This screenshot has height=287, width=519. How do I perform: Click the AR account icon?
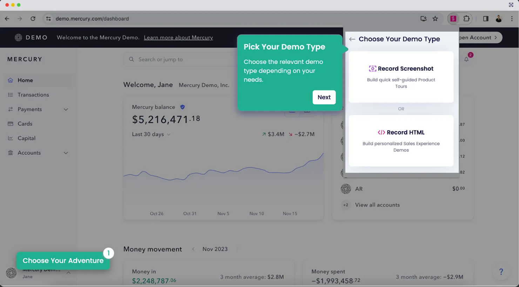click(x=346, y=189)
